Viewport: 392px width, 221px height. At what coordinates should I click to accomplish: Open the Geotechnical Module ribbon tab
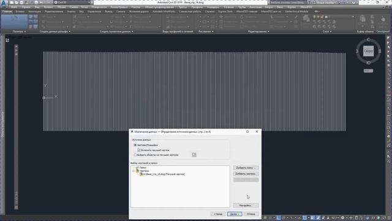pyautogui.click(x=296, y=12)
